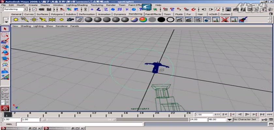Open the panel Shading menu
Viewport: 274px width, 130px height.
pos(25,26)
